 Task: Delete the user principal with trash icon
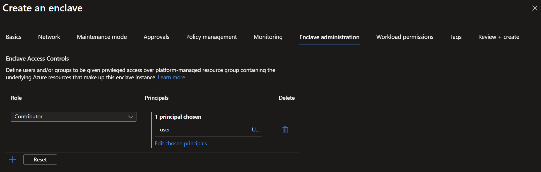pyautogui.click(x=285, y=130)
